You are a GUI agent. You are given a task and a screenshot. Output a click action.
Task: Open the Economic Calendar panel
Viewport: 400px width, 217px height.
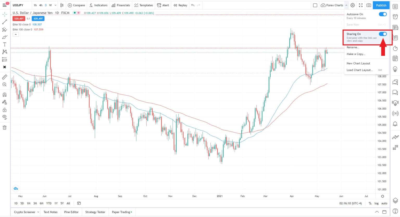pyautogui.click(x=395, y=58)
